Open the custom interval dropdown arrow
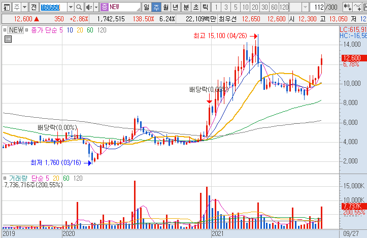The width and height of the screenshot is (367, 238). pos(305,7)
